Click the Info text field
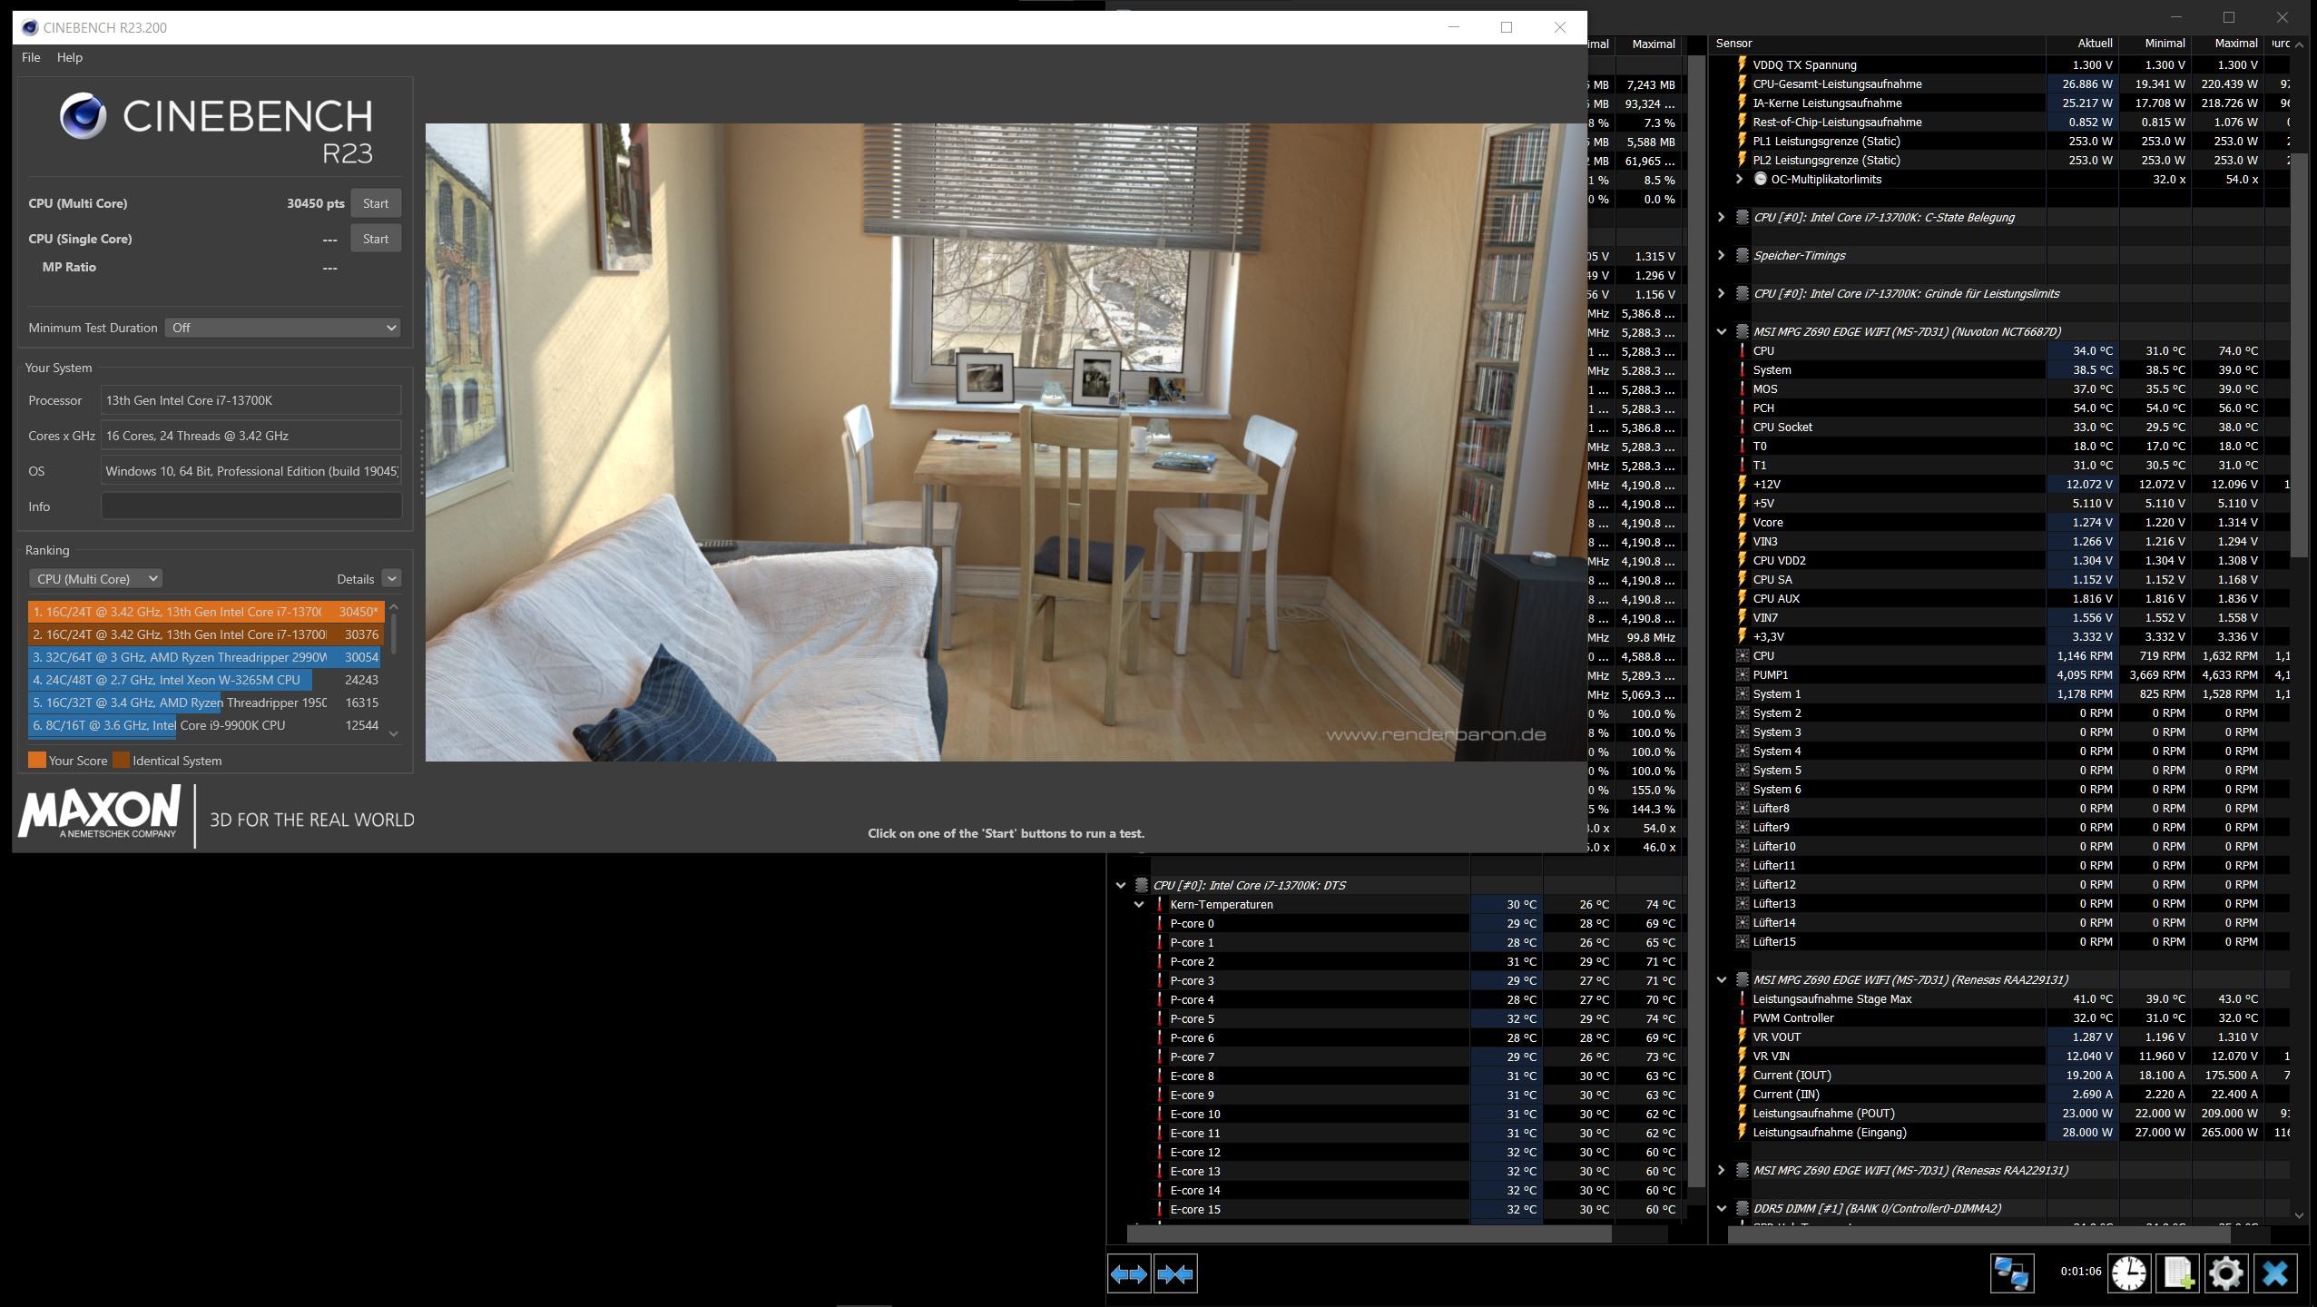The width and height of the screenshot is (2317, 1307). [x=250, y=506]
